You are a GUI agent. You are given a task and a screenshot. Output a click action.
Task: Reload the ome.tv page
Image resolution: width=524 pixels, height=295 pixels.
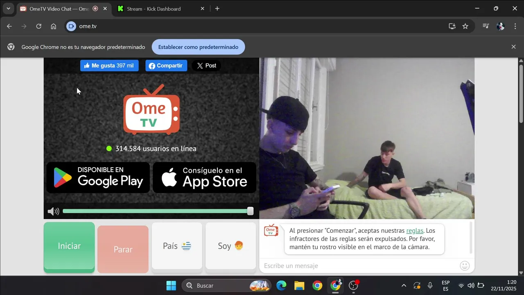coord(39,26)
